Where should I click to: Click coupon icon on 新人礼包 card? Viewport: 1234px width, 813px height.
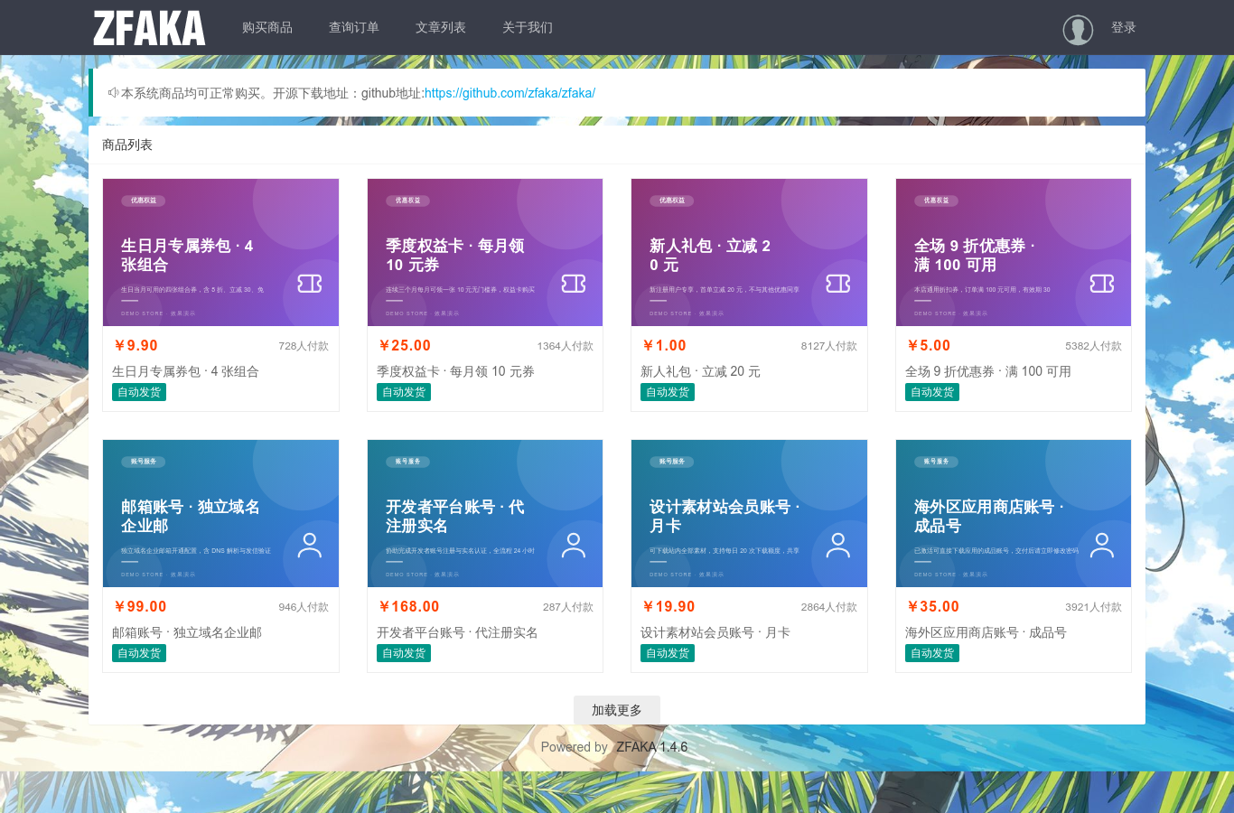pyautogui.click(x=838, y=284)
